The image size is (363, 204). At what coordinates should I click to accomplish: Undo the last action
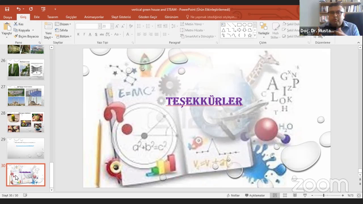pos(18,9)
